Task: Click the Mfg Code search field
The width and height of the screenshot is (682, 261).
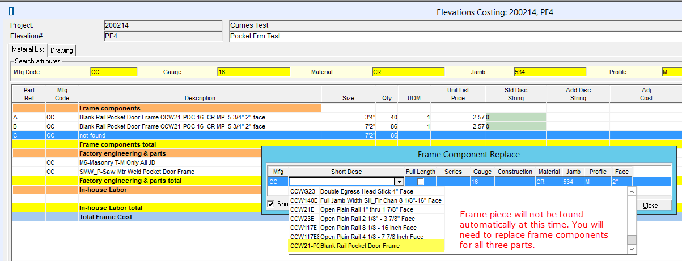Action: 113,72
